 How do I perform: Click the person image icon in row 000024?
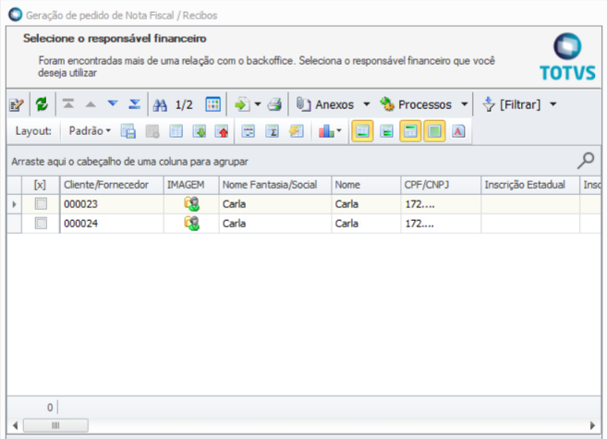[x=191, y=223]
